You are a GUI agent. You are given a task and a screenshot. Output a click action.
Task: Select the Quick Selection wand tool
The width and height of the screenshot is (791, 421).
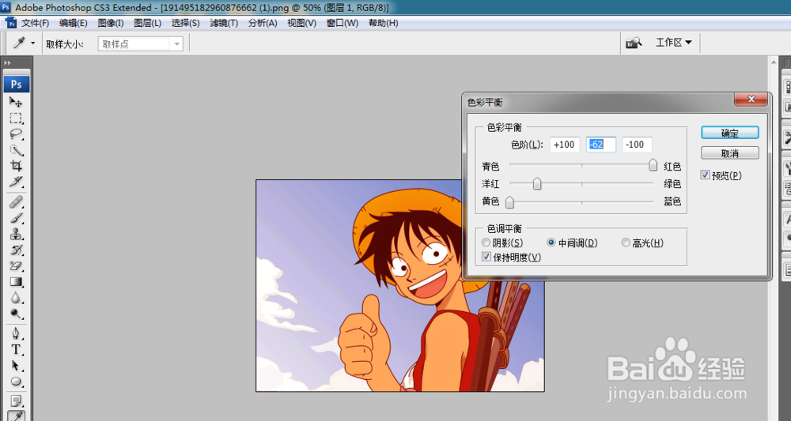16,150
